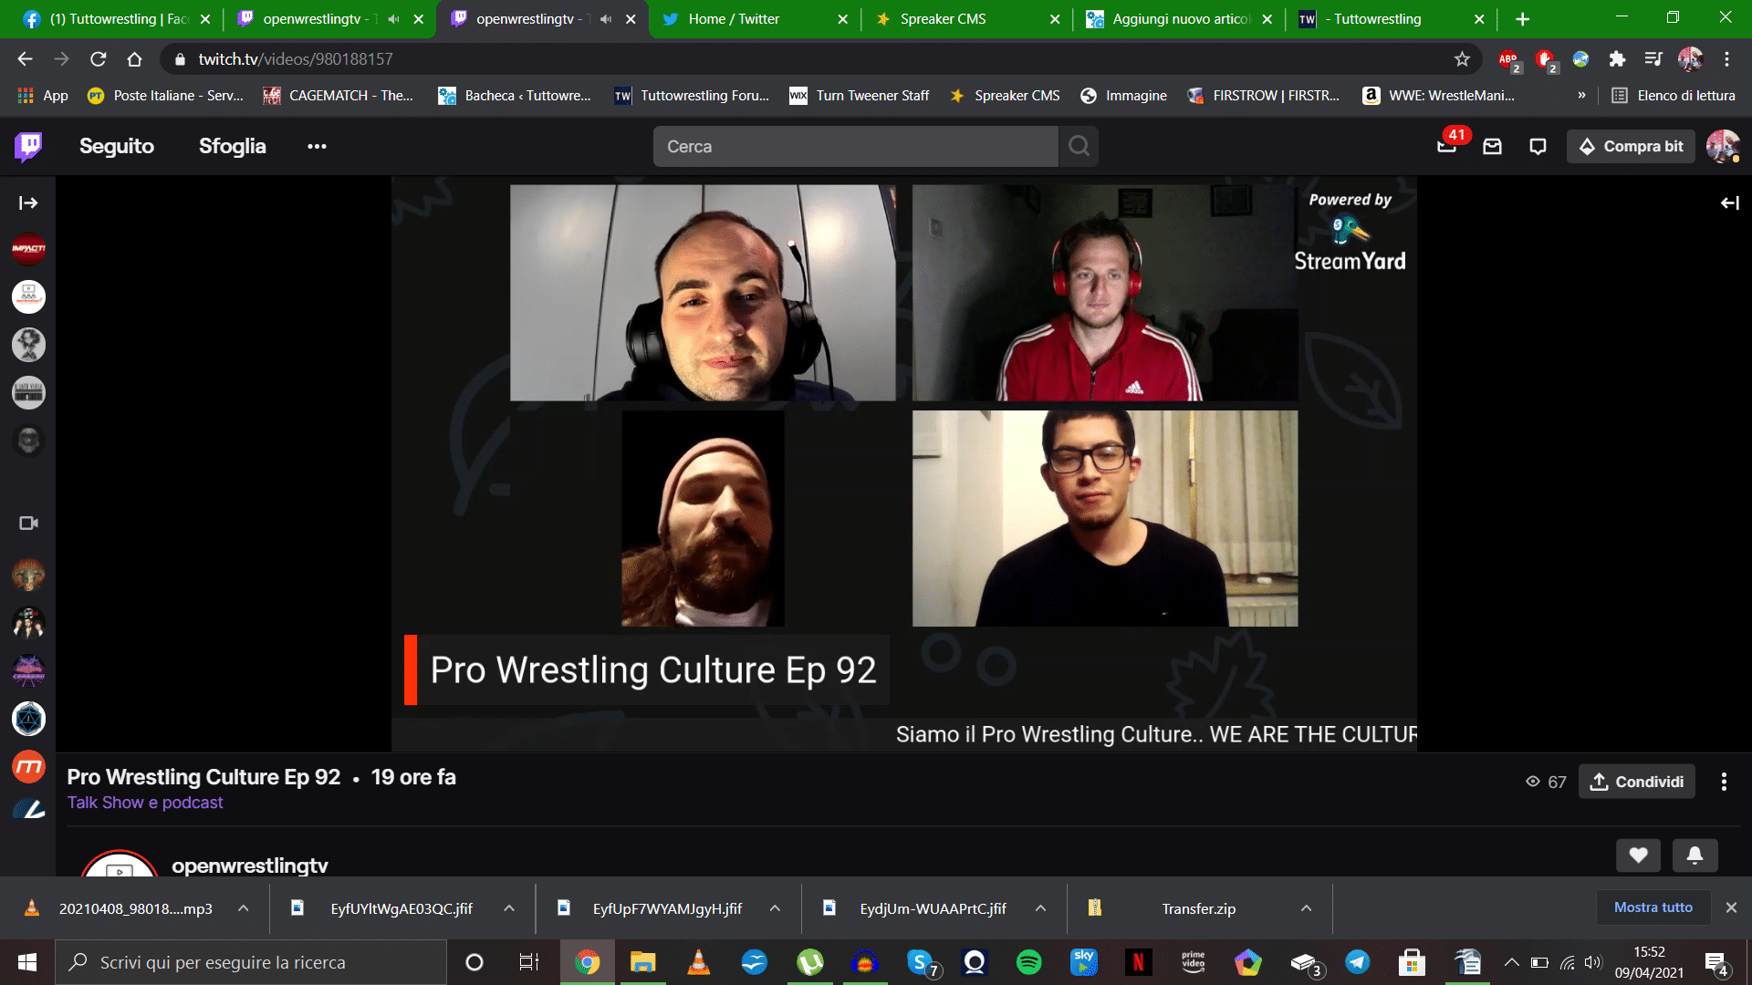Click the video player thumbnail area
This screenshot has width=1752, height=985.
pyautogui.click(x=903, y=463)
